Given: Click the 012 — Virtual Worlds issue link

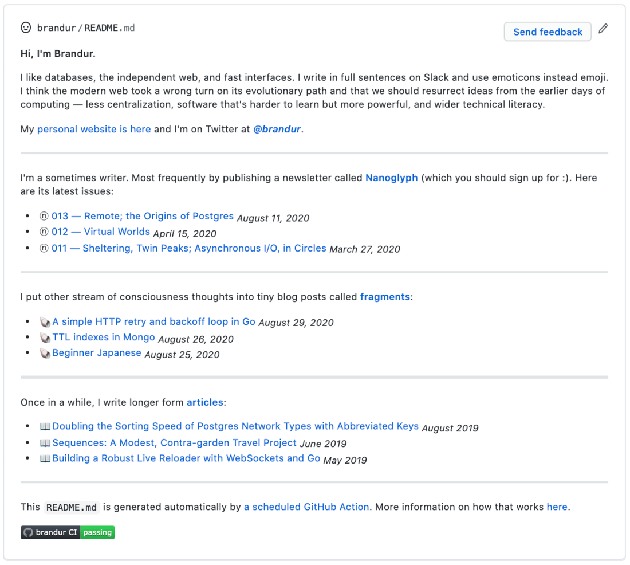Looking at the screenshot, I should click(x=101, y=232).
